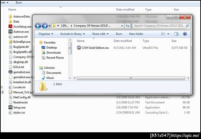Select Autorun.exe in background window
This screenshot has width=201, height=139.
[19, 32]
